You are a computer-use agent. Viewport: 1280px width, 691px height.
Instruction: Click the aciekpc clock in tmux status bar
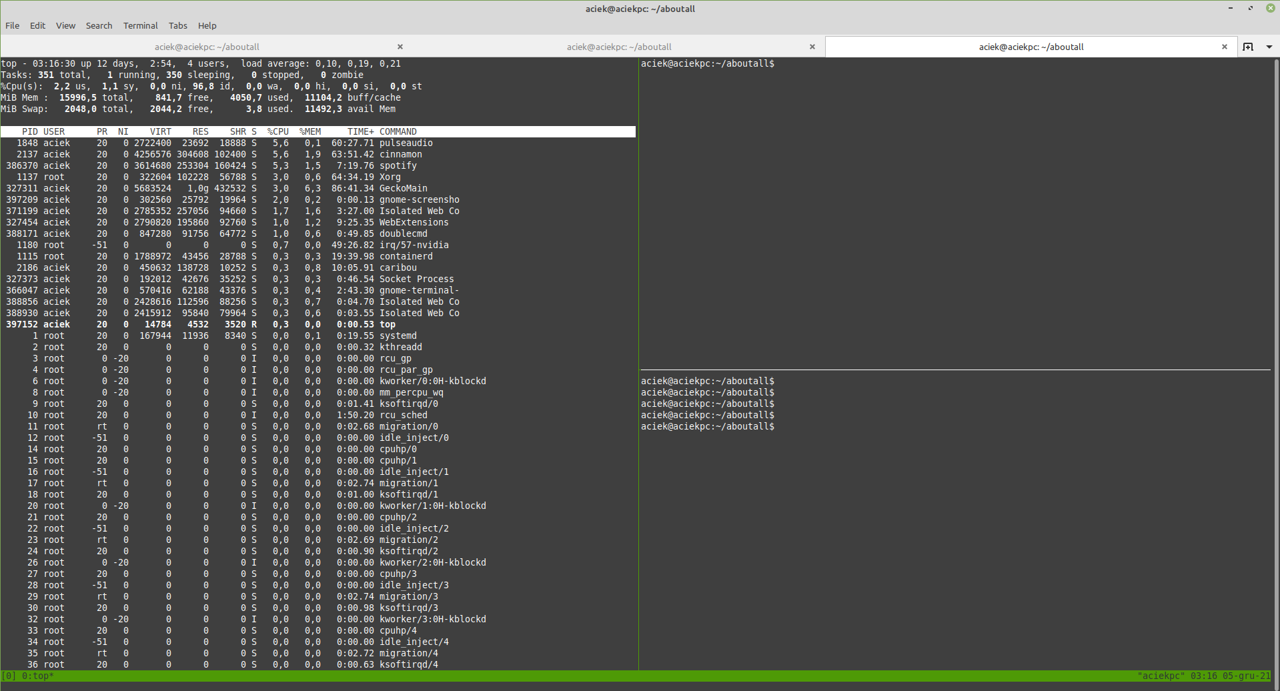pyautogui.click(x=1225, y=676)
